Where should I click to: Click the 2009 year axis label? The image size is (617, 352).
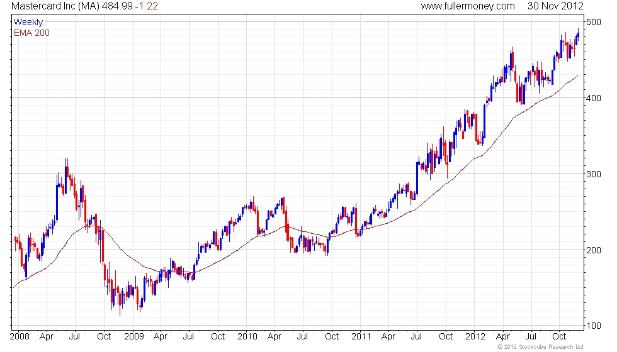coord(133,336)
